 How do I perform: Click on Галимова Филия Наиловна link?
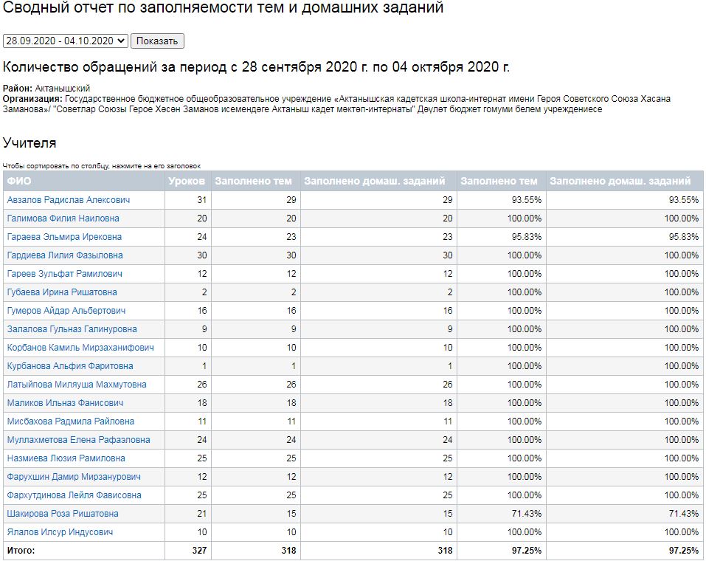pos(63,218)
